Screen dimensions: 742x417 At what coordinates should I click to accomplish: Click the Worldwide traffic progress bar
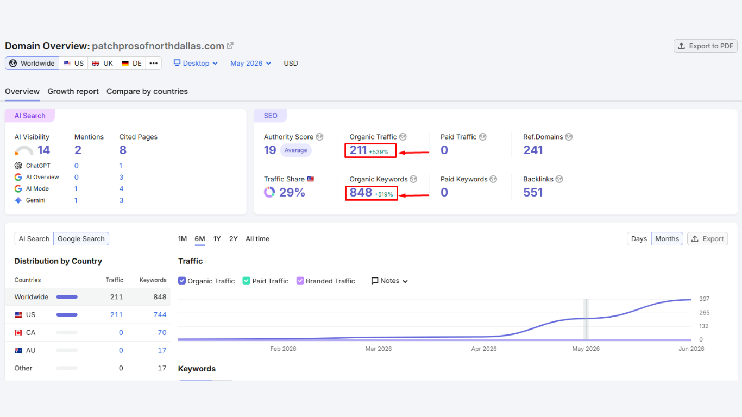click(x=67, y=297)
